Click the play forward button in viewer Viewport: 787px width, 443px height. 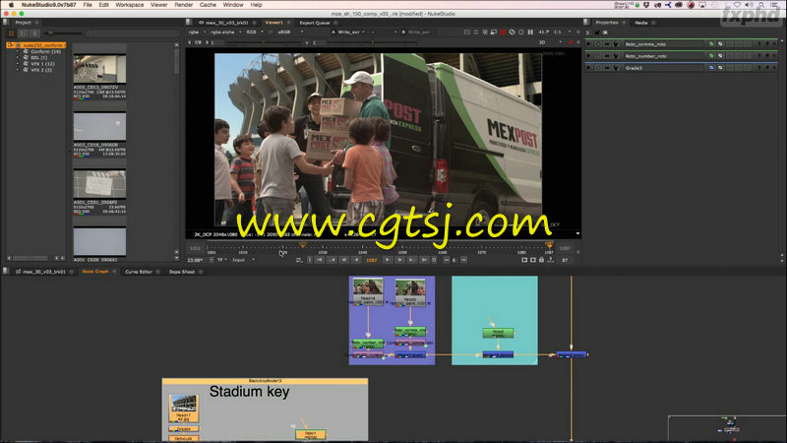(387, 260)
